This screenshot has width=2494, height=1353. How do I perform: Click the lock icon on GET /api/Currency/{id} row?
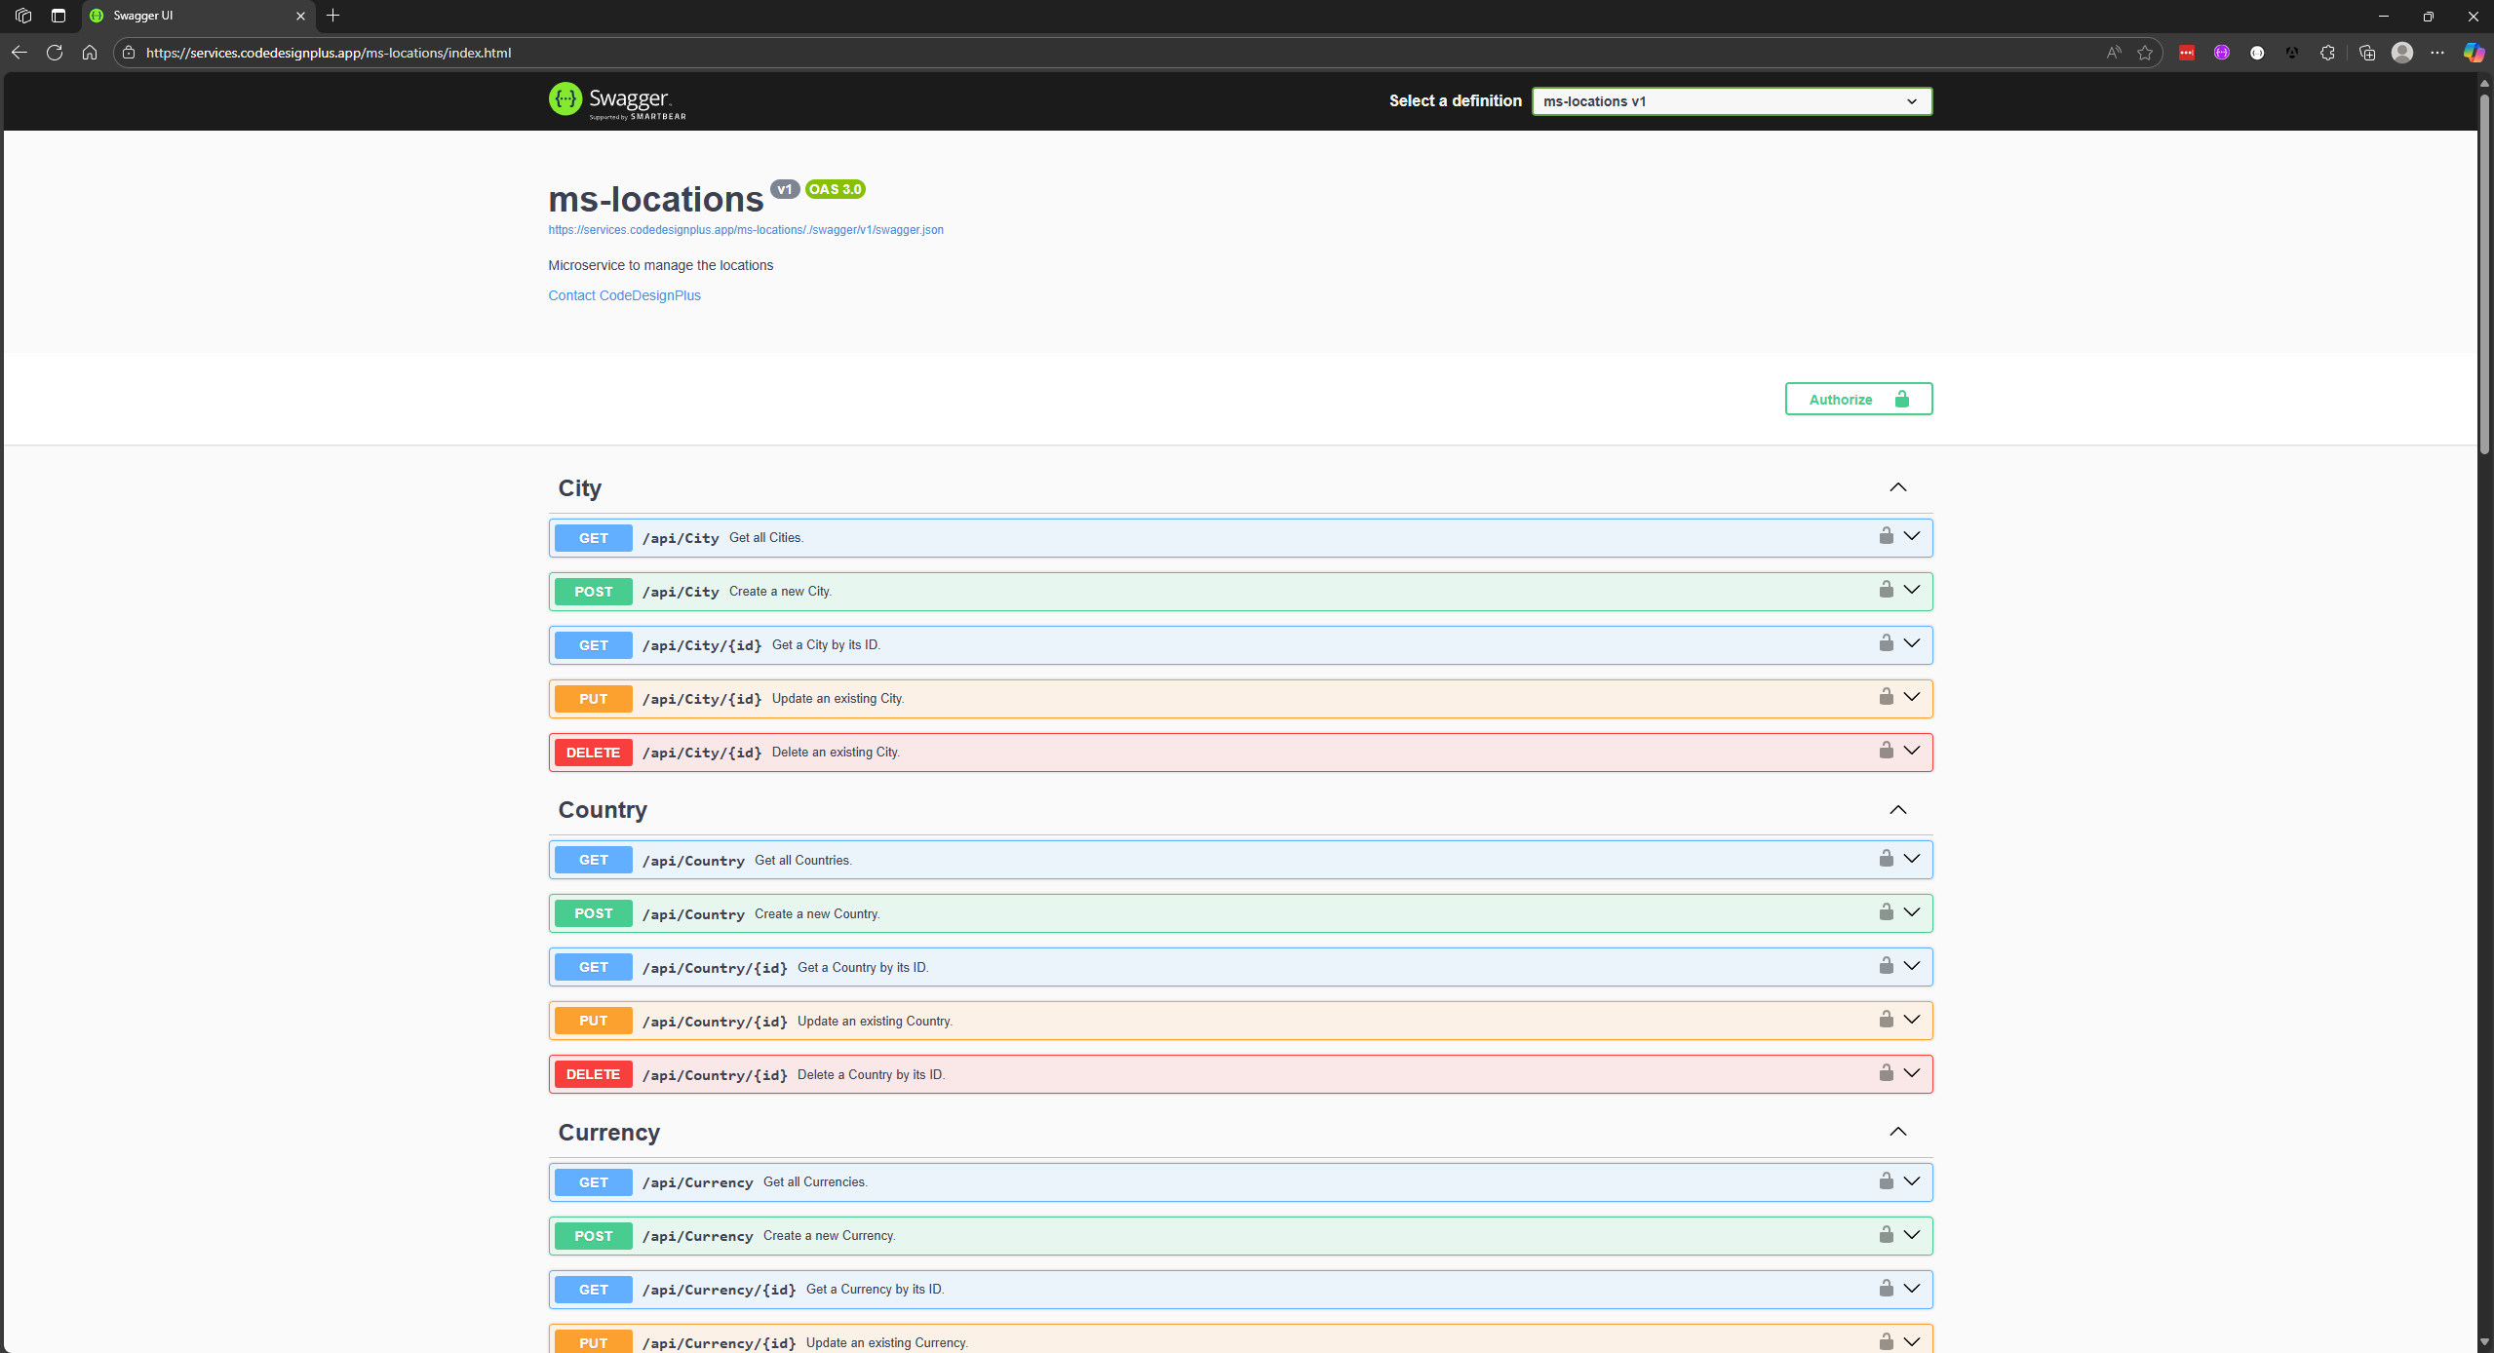click(1886, 1289)
